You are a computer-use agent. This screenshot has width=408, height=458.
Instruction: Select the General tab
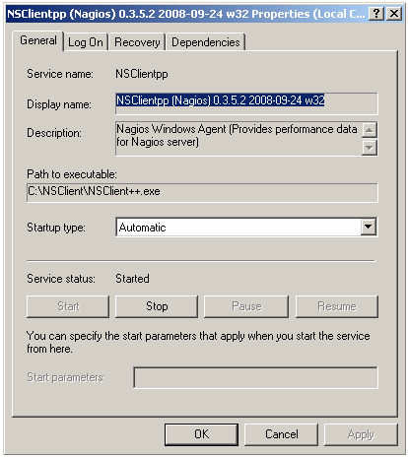point(38,40)
